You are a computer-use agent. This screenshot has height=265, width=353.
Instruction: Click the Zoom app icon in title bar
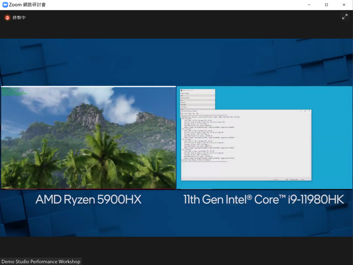pos(5,5)
